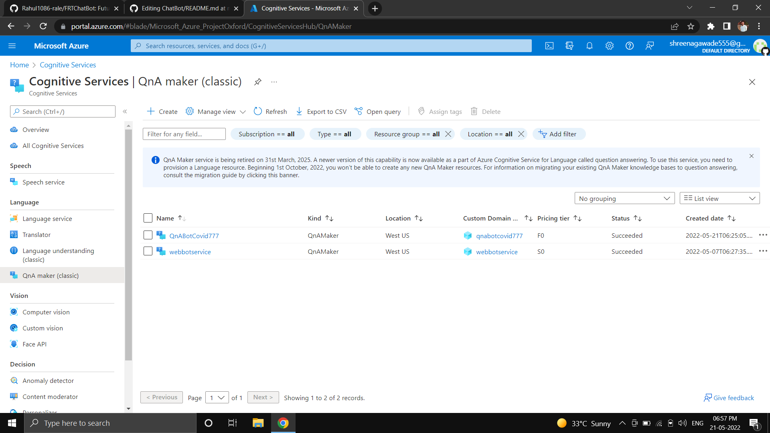Expand the Manage view dropdown
The height and width of the screenshot is (433, 770).
(216, 111)
